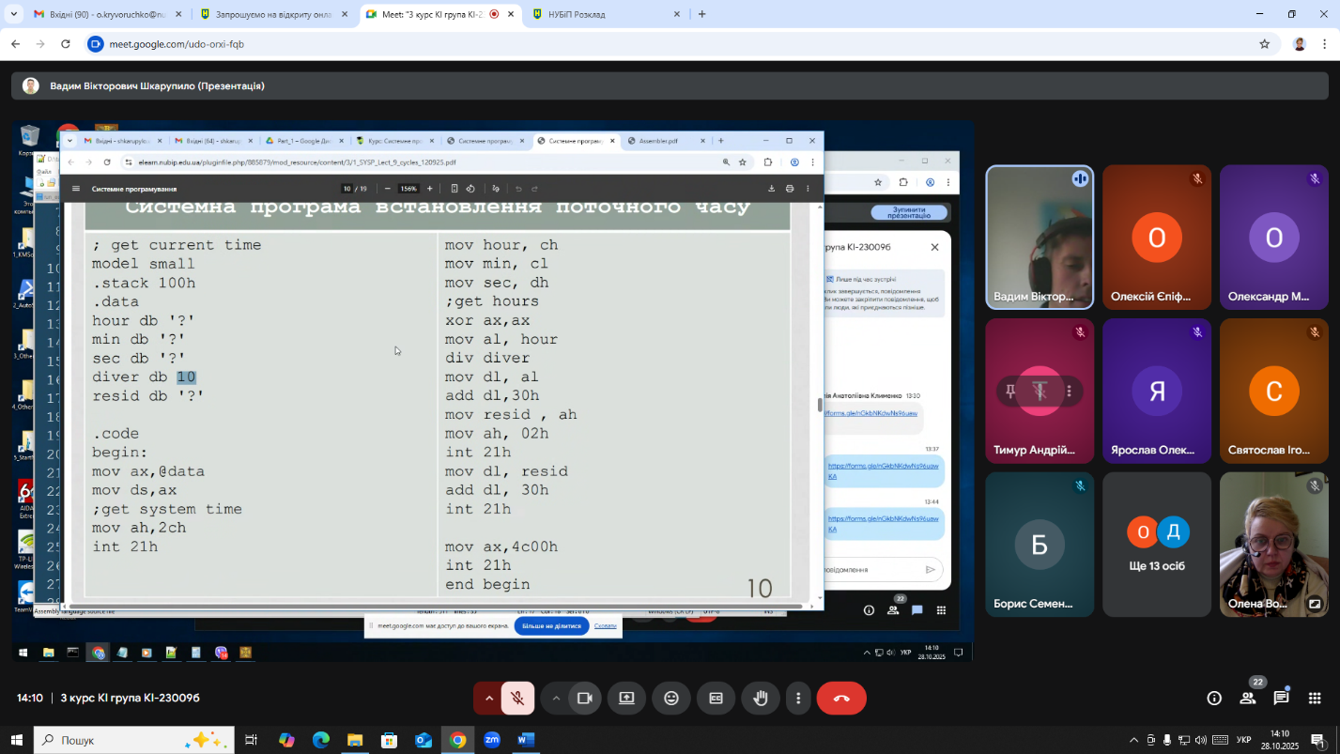Open Microsoft Store from taskbar
Viewport: 1340px width, 754px height.
click(389, 740)
